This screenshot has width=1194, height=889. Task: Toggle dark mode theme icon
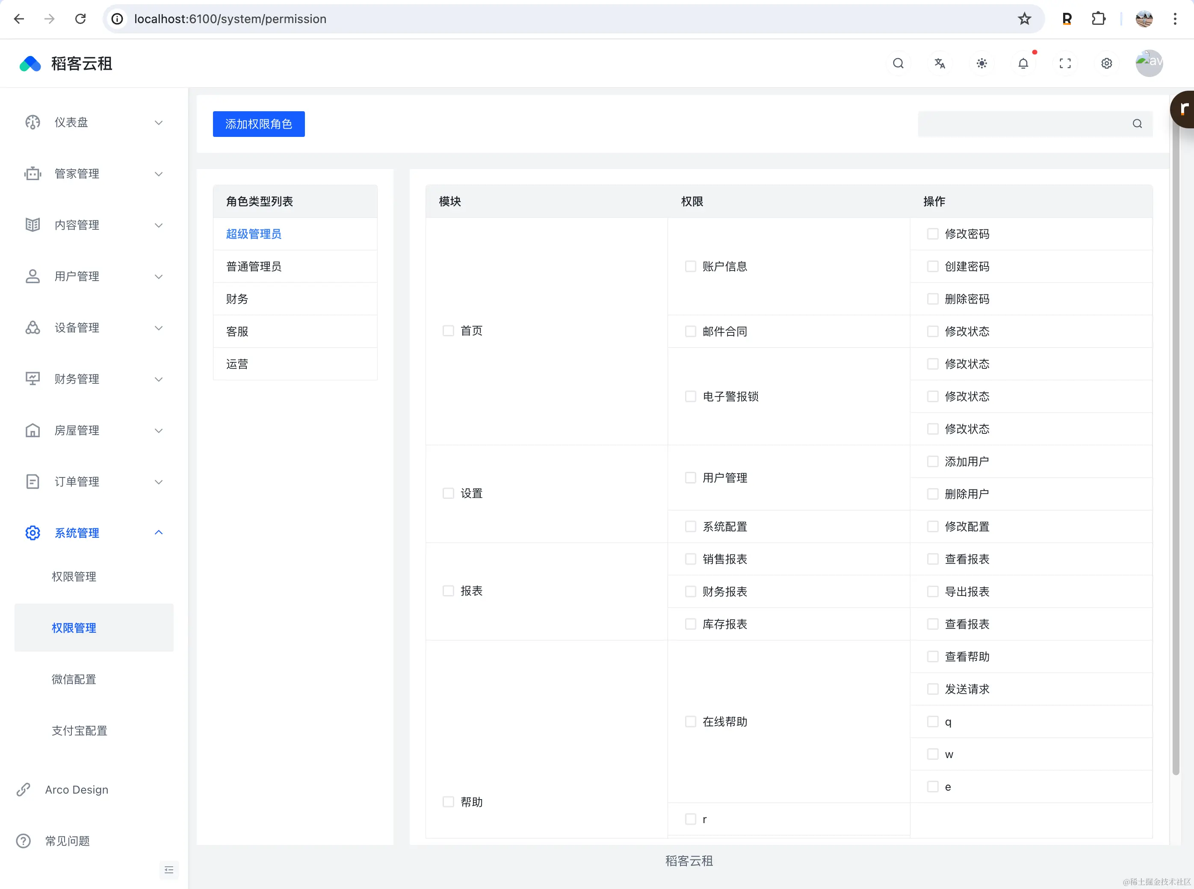pyautogui.click(x=981, y=63)
